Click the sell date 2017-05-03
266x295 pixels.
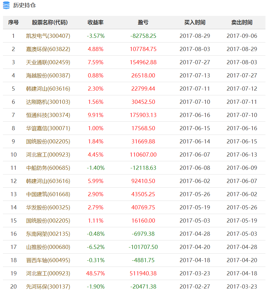pyautogui.click(x=242, y=234)
